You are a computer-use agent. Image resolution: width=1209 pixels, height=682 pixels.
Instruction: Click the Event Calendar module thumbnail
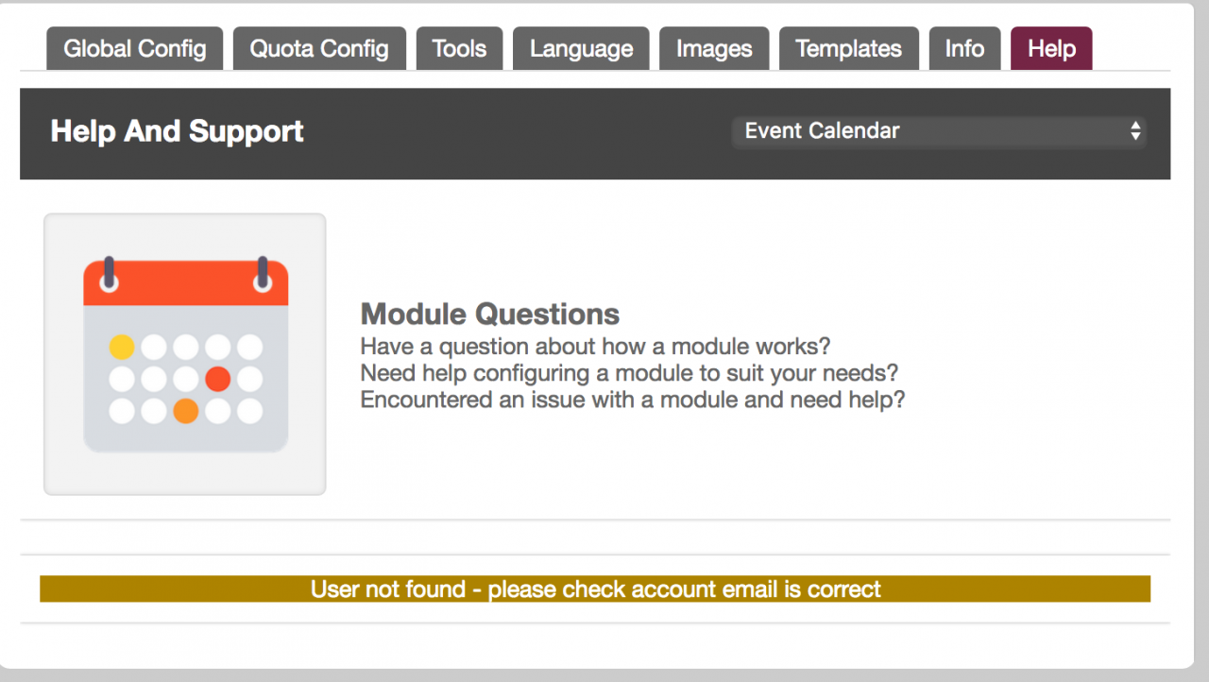[185, 354]
